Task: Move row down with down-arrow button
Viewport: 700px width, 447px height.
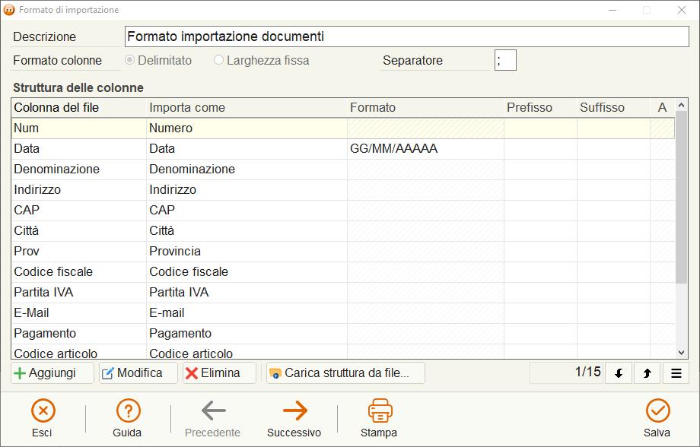Action: [x=619, y=373]
